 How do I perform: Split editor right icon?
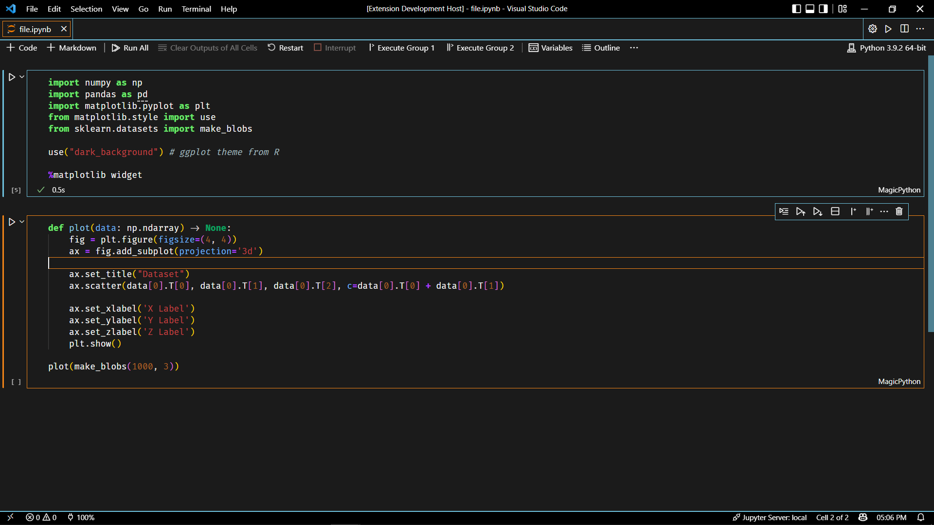click(904, 29)
